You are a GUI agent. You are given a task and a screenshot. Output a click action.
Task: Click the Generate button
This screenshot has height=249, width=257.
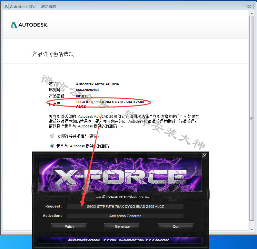click(x=122, y=226)
